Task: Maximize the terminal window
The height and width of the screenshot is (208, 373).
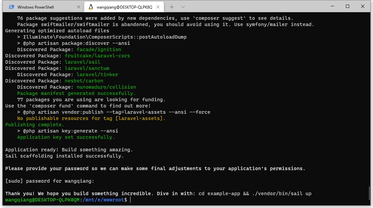Action: point(347,6)
